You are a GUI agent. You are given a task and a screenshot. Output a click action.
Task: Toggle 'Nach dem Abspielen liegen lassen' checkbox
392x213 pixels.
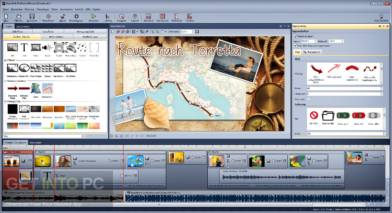tap(295, 46)
